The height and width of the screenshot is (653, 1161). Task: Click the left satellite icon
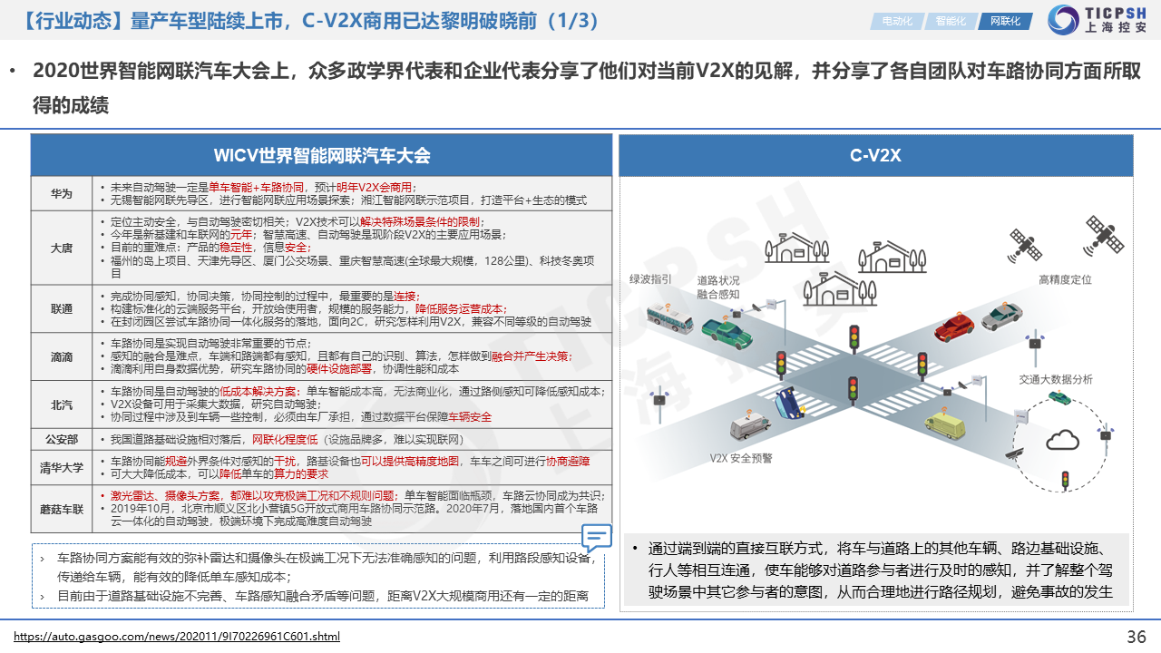[x=1026, y=243]
